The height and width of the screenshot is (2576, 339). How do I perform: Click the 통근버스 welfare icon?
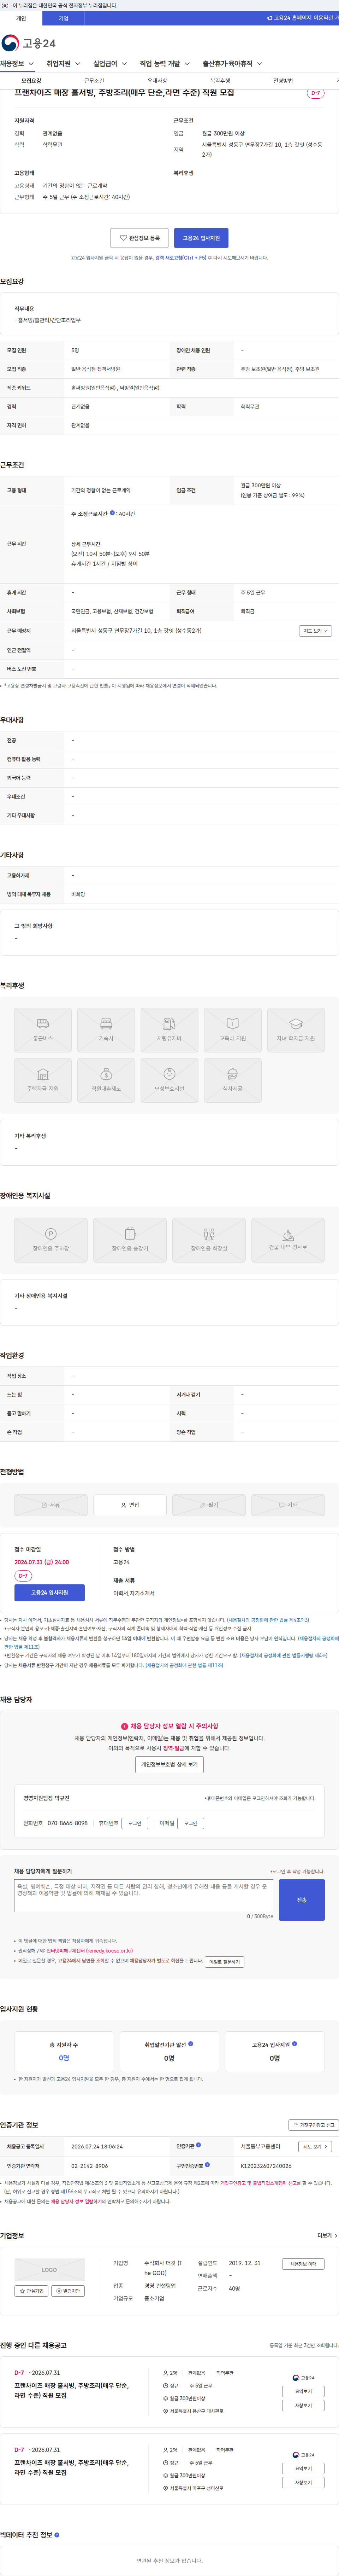43,1030
